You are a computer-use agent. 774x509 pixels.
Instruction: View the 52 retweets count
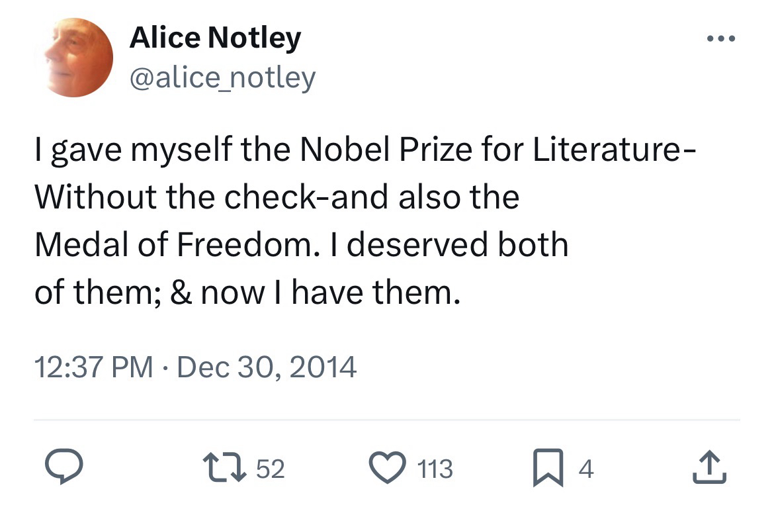coord(270,469)
